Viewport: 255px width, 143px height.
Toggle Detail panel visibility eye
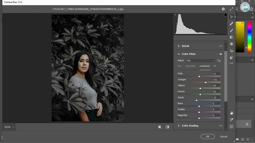click(x=221, y=46)
